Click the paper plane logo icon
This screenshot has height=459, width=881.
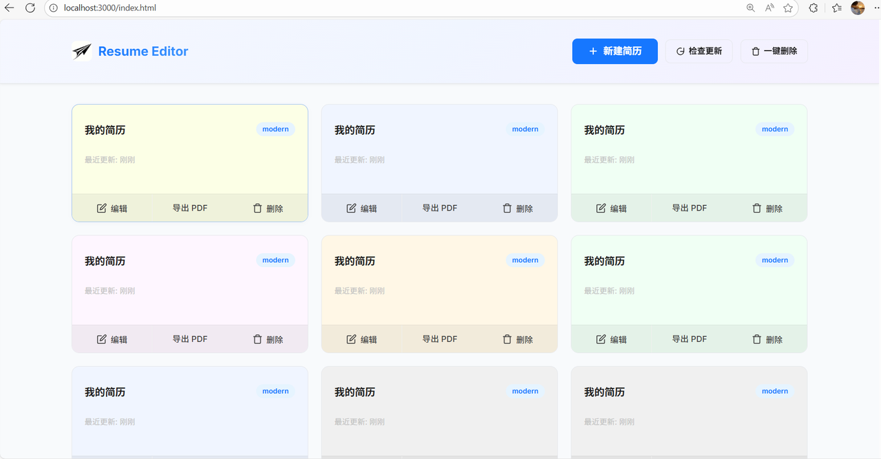tap(82, 51)
